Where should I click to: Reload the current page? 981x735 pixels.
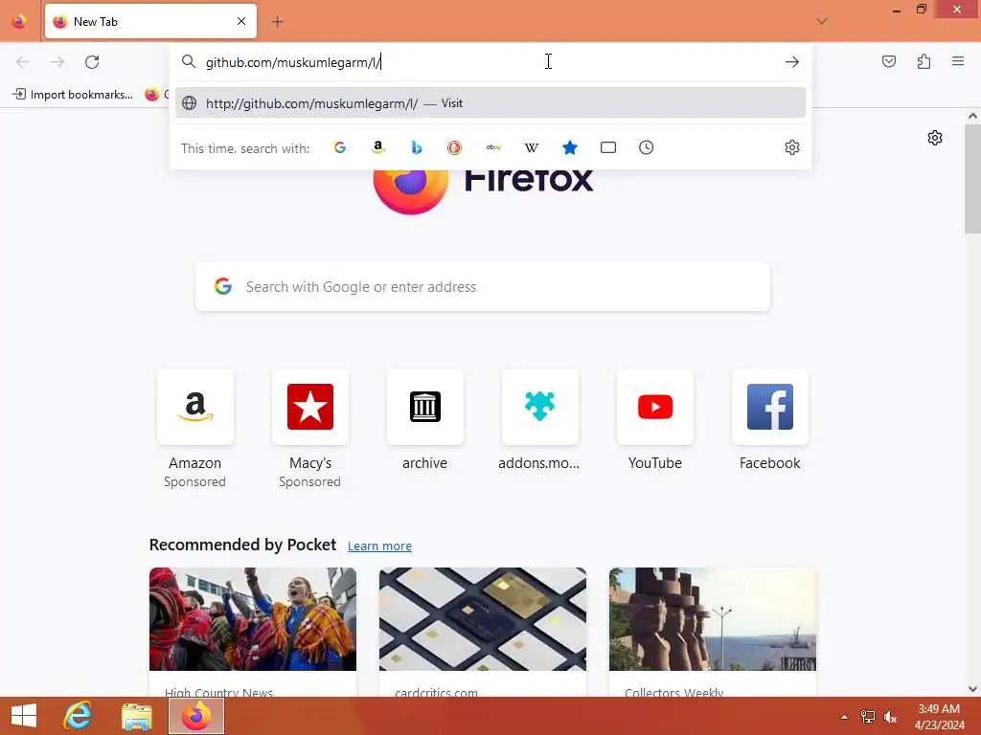(x=92, y=62)
